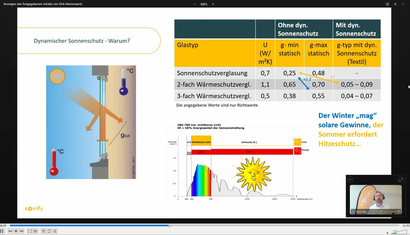Collapse the speaker video chevron
The height and width of the screenshot is (235, 410).
[350, 180]
